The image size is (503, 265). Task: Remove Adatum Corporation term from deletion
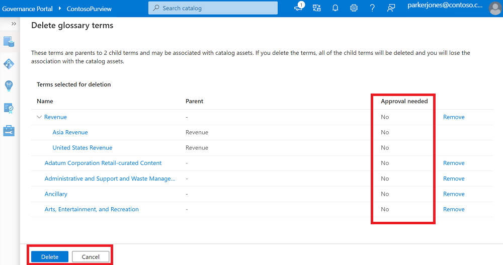pyautogui.click(x=454, y=163)
